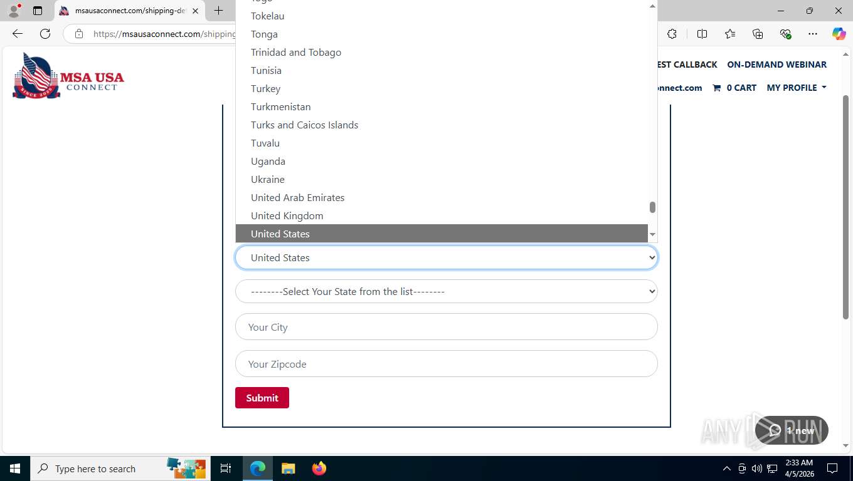The image size is (853, 481).
Task: Open the tab actions menu icon
Action: [x=38, y=11]
